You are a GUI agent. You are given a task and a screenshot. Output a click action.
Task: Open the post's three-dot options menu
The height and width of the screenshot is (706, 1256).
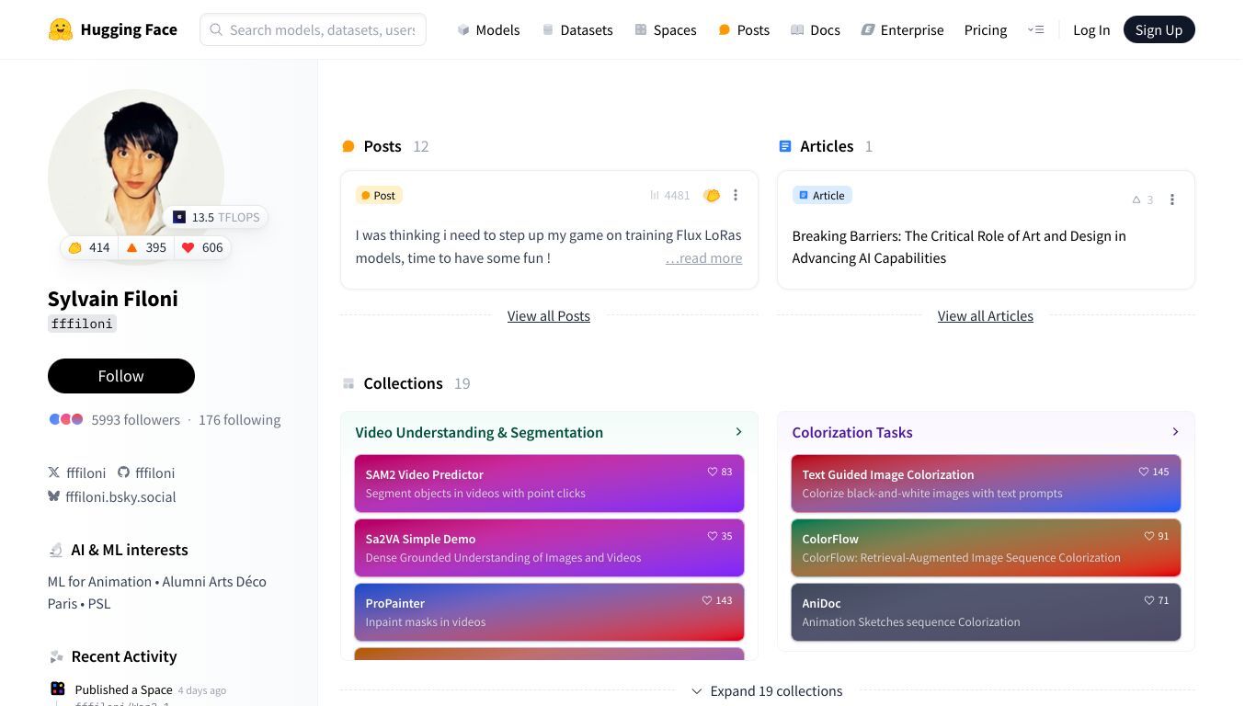pos(735,195)
